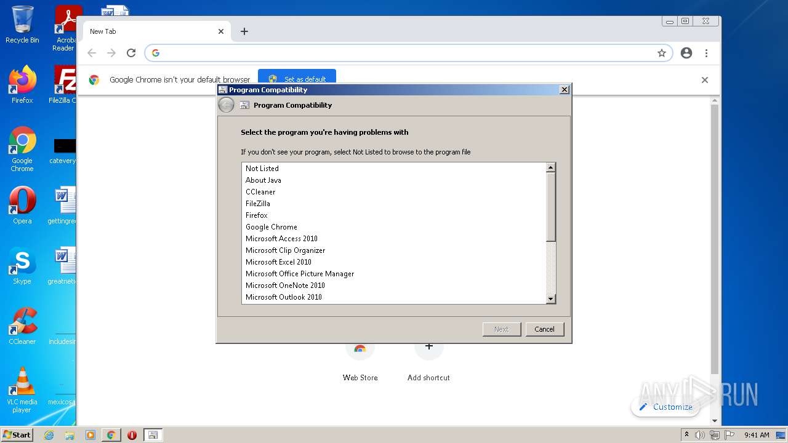Open the Web Store shortcut
This screenshot has height=443, width=788.
pyautogui.click(x=360, y=363)
